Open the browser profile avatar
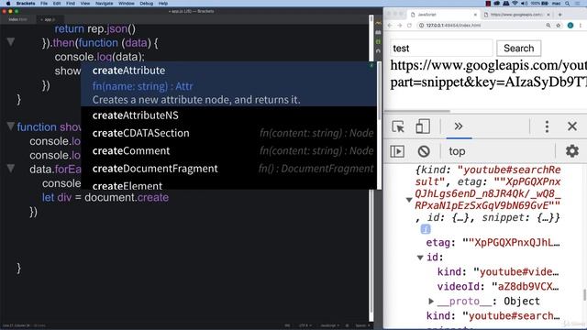Image resolution: width=587 pixels, height=330 pixels. point(570,26)
